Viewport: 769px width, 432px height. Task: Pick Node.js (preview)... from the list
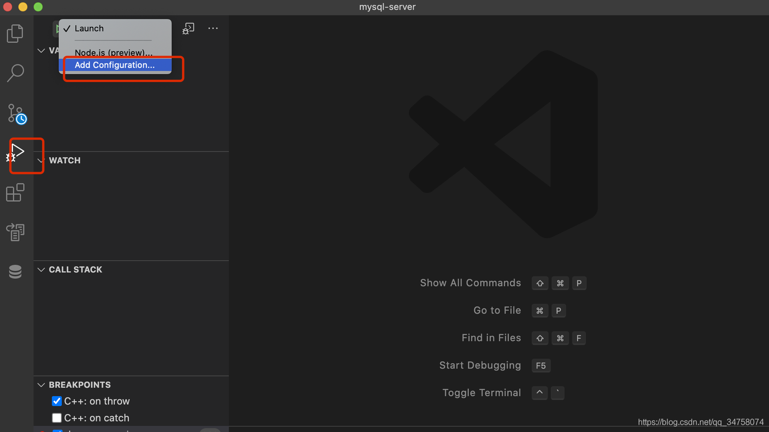tap(113, 52)
